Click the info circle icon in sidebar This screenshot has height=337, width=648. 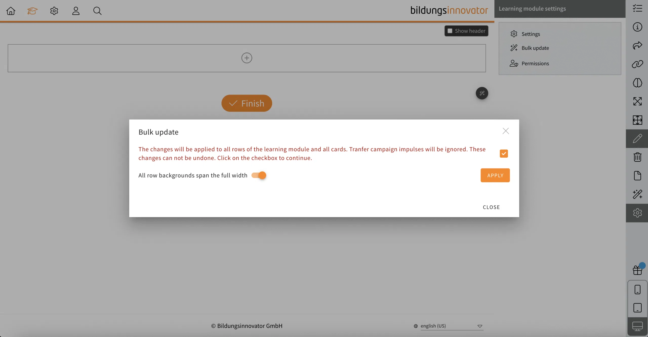pos(637,27)
